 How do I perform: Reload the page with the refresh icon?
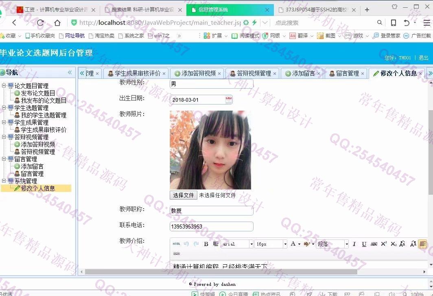[40, 23]
